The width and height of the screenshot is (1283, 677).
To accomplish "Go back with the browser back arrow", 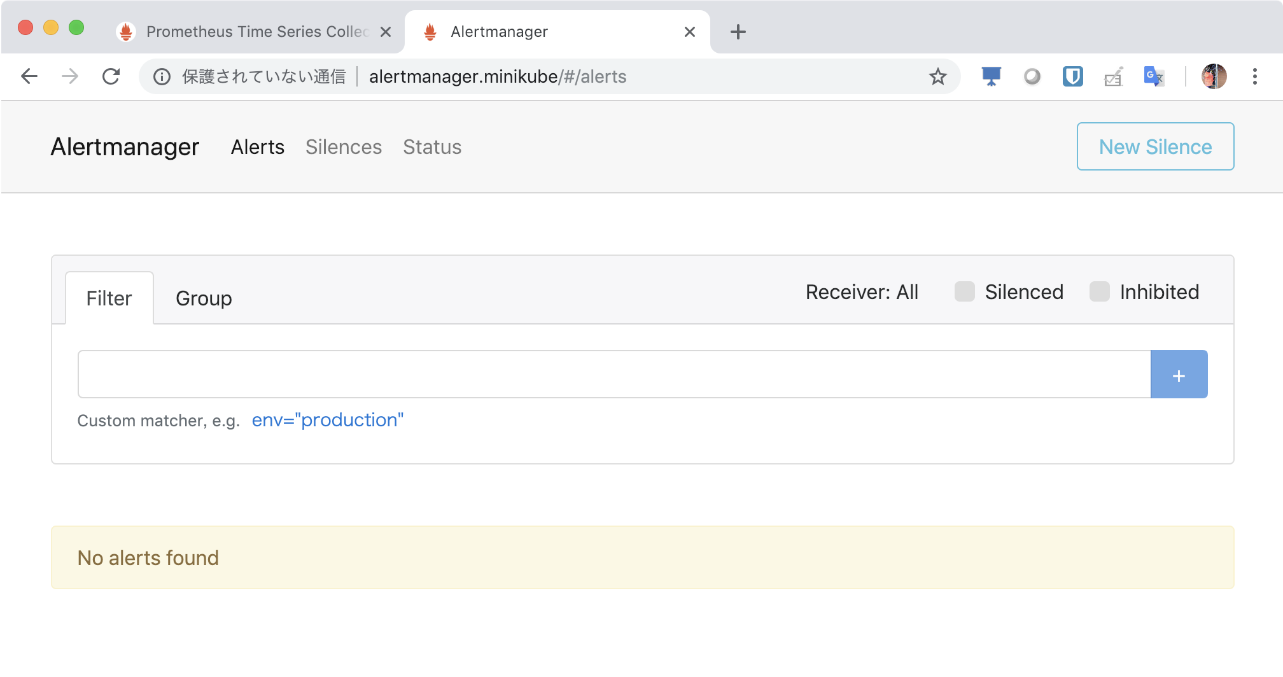I will (x=29, y=76).
